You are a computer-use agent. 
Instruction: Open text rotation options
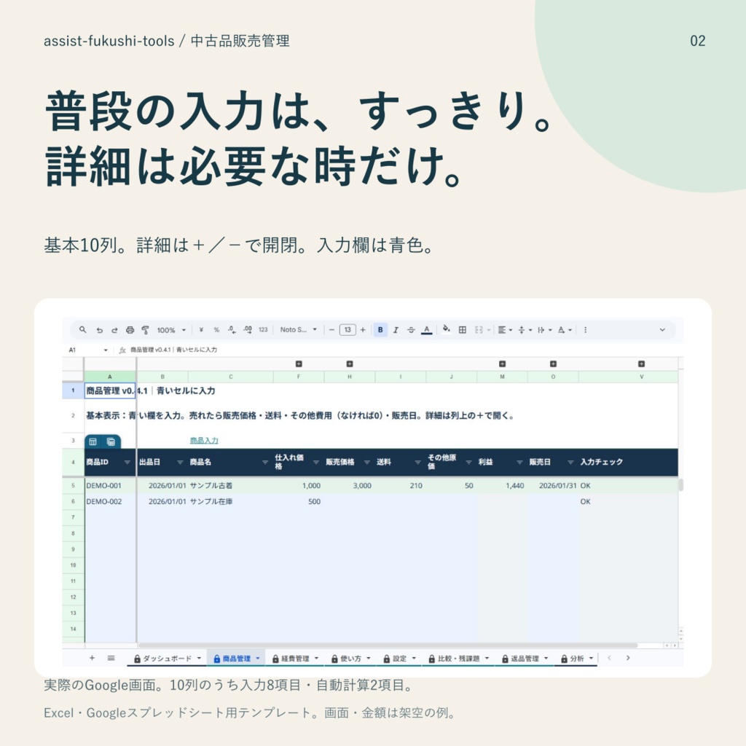565,330
